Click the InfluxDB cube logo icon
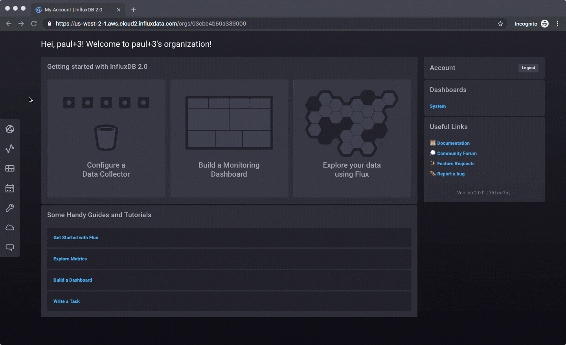 [x=10, y=129]
